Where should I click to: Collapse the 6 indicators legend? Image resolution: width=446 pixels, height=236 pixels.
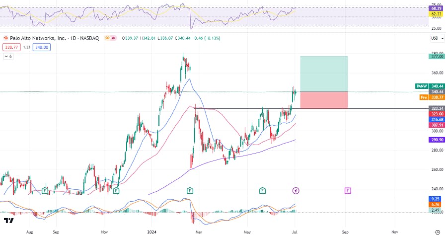8,56
